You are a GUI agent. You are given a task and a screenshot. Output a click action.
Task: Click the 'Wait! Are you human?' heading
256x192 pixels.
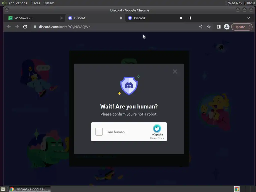(129, 106)
